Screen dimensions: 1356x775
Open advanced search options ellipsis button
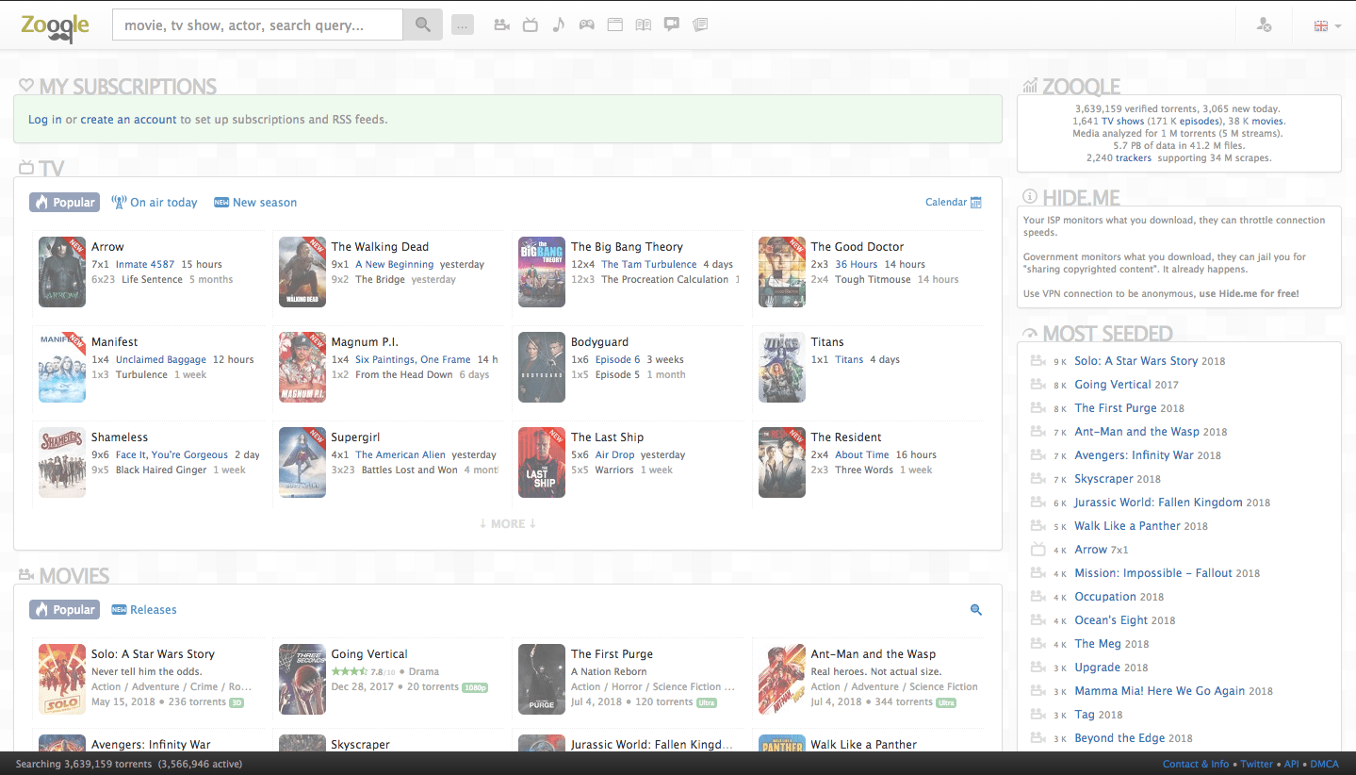[463, 25]
